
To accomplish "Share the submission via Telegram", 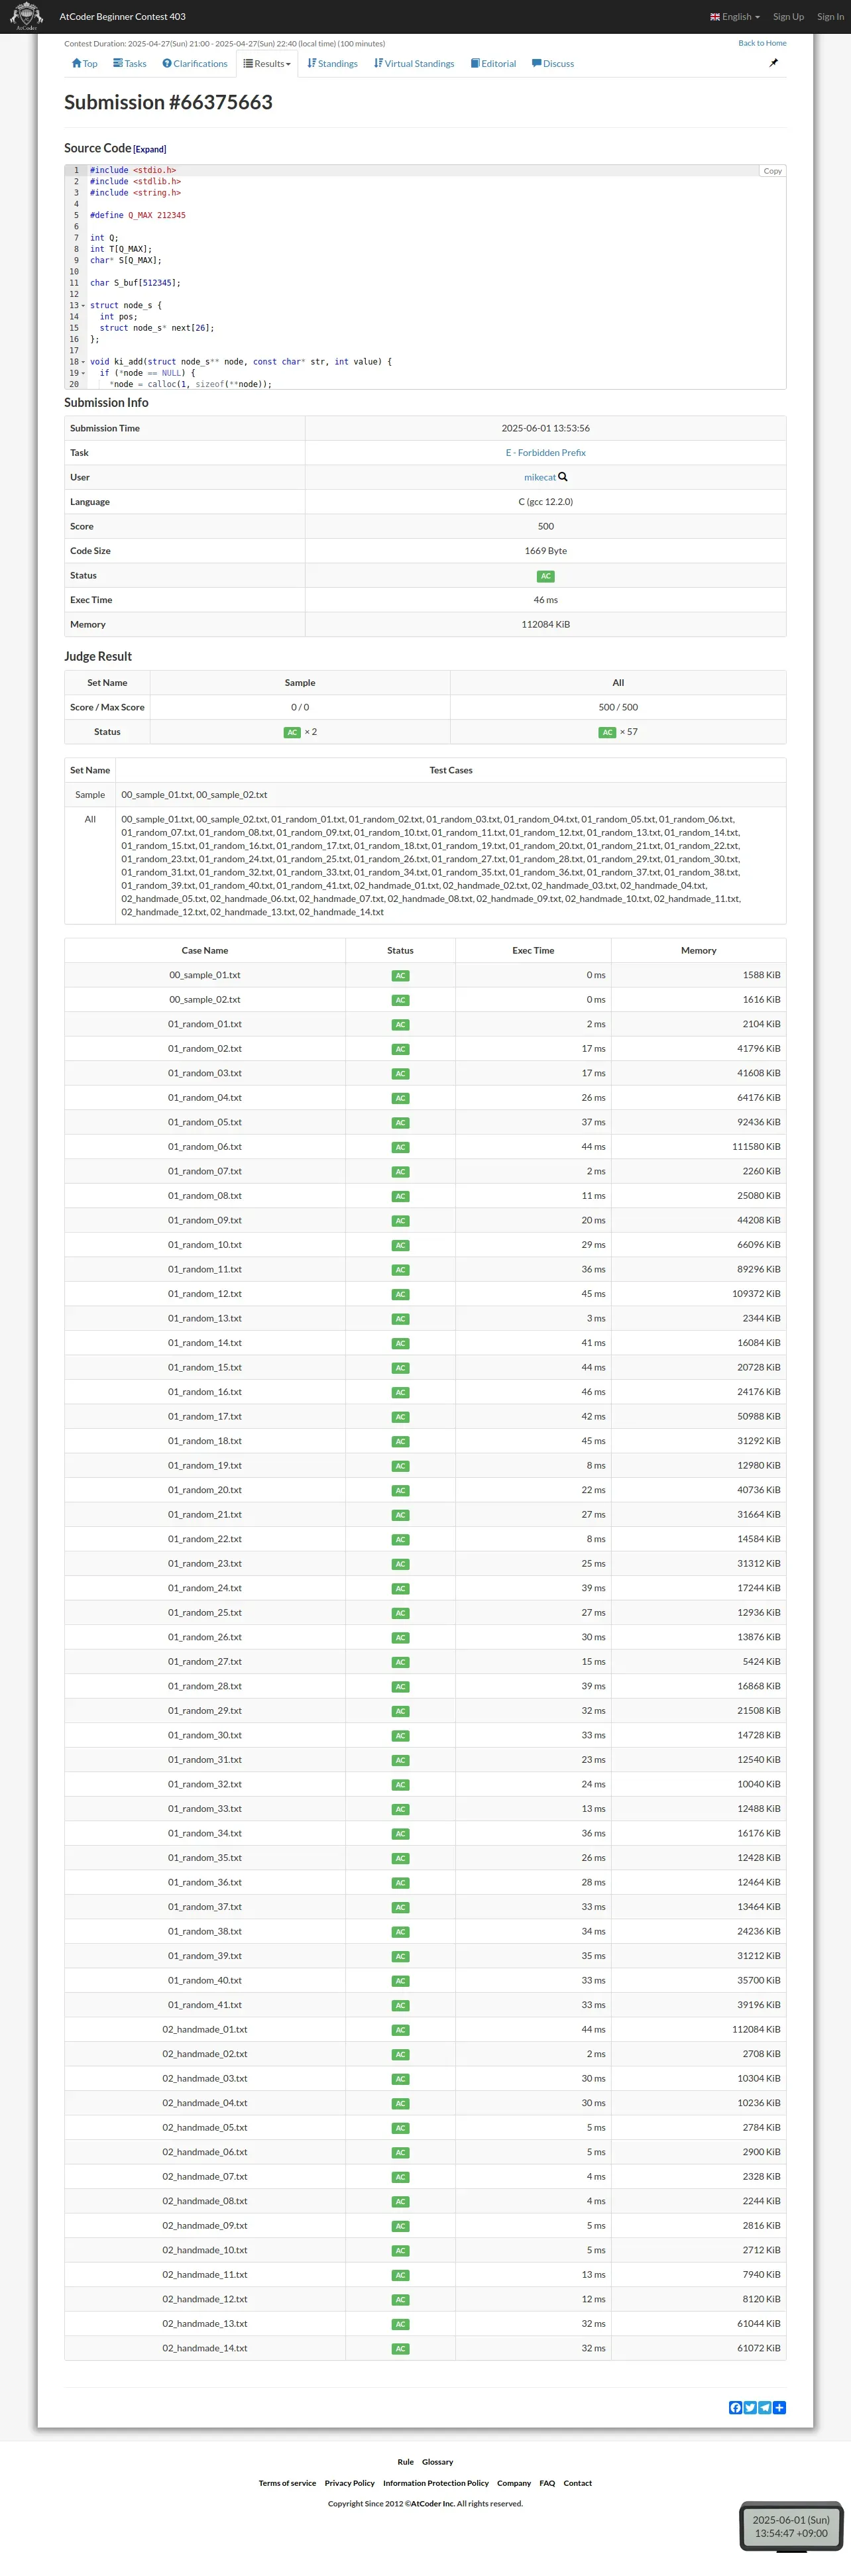I will pos(765,2407).
